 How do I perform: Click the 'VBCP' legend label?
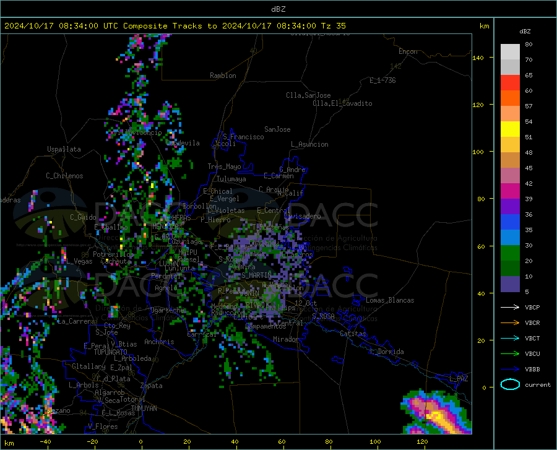(x=532, y=307)
